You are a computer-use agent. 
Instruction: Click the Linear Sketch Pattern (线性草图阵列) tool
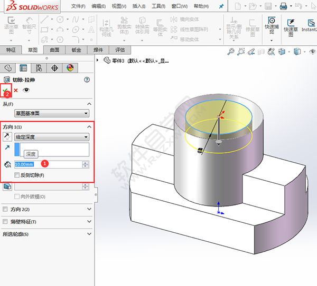tap(189, 29)
